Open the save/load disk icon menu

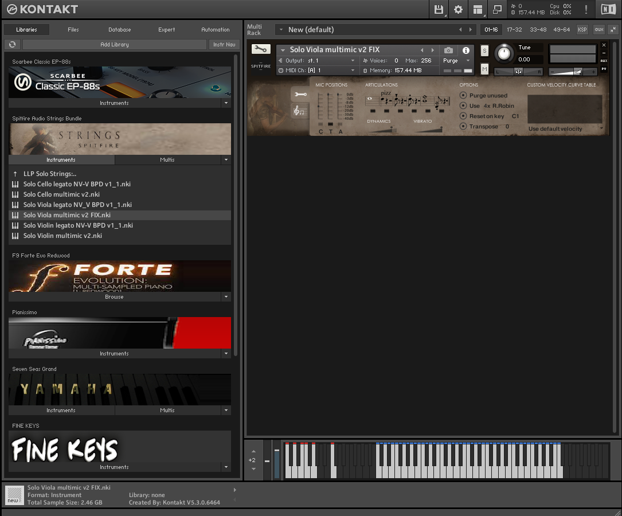(439, 9)
